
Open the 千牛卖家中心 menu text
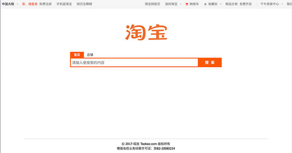coord(270,4)
